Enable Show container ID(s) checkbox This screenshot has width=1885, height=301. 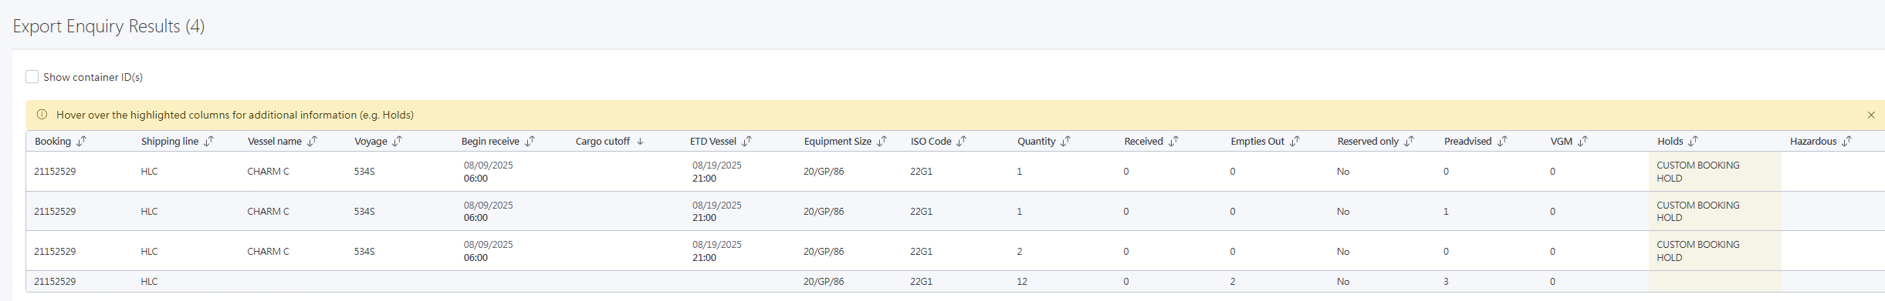32,77
